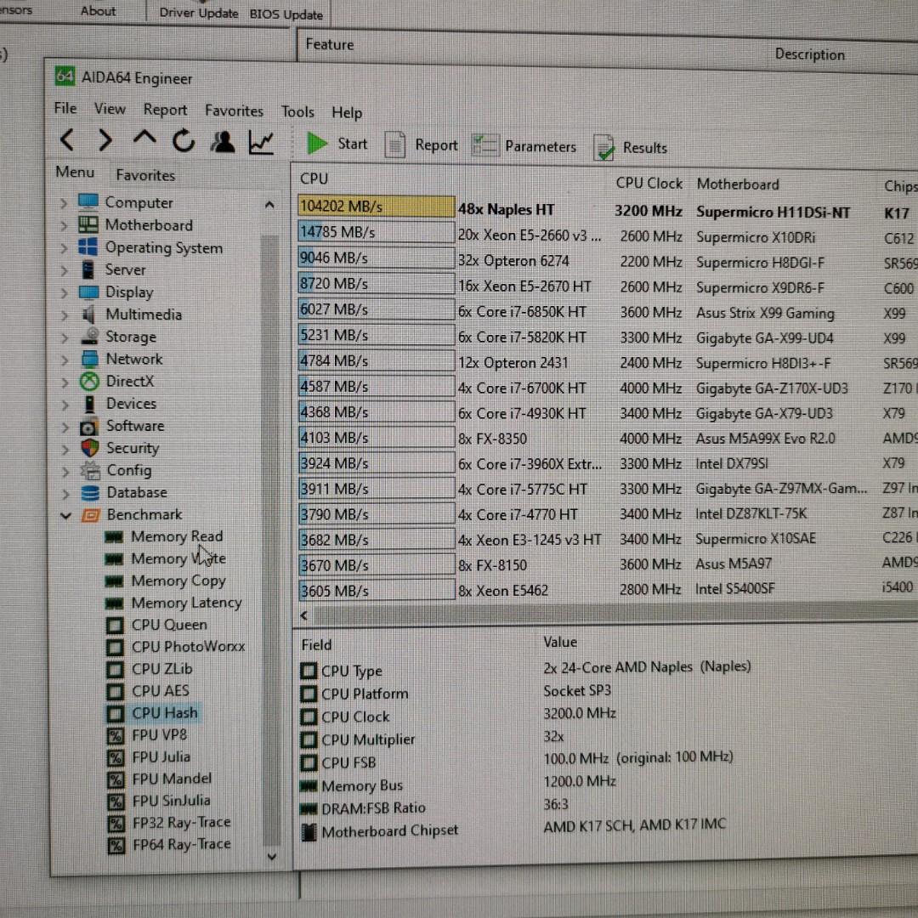Switch to the Menu tab in the side panel
Screen dimensions: 918x918
point(74,172)
